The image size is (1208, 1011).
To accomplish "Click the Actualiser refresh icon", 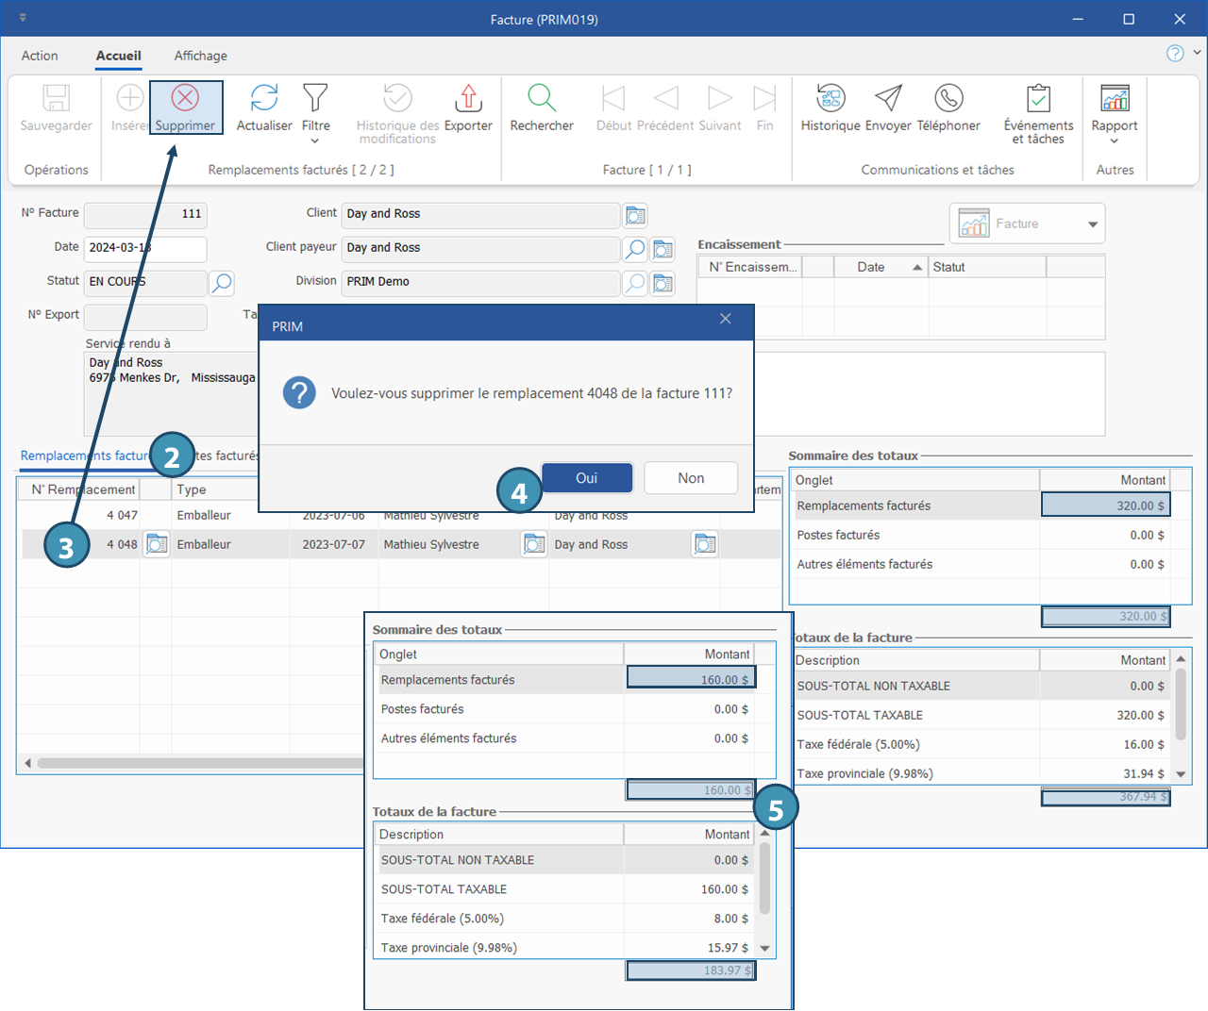I will point(264,98).
